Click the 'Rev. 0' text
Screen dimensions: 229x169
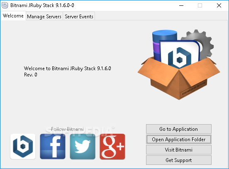[x=31, y=75]
